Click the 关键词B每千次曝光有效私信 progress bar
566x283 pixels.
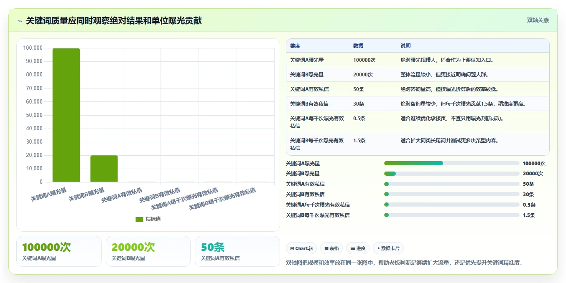click(x=451, y=215)
